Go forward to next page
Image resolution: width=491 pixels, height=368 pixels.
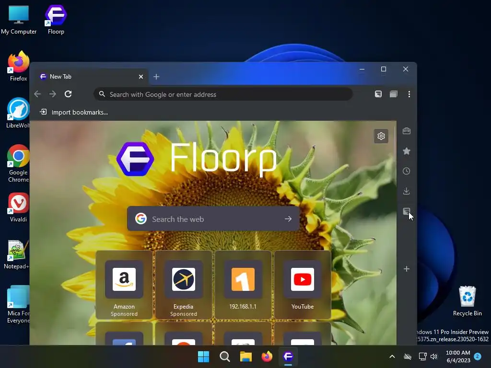[x=53, y=94]
